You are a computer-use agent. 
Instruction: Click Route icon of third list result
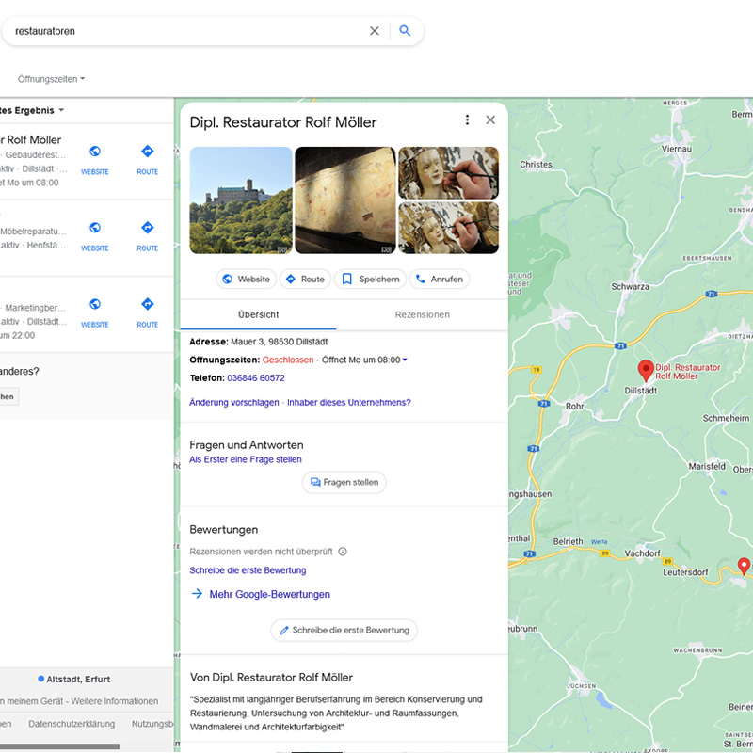tap(147, 305)
